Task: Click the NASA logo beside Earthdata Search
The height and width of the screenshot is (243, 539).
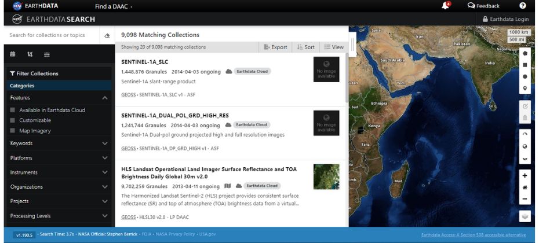Action: pos(17,19)
